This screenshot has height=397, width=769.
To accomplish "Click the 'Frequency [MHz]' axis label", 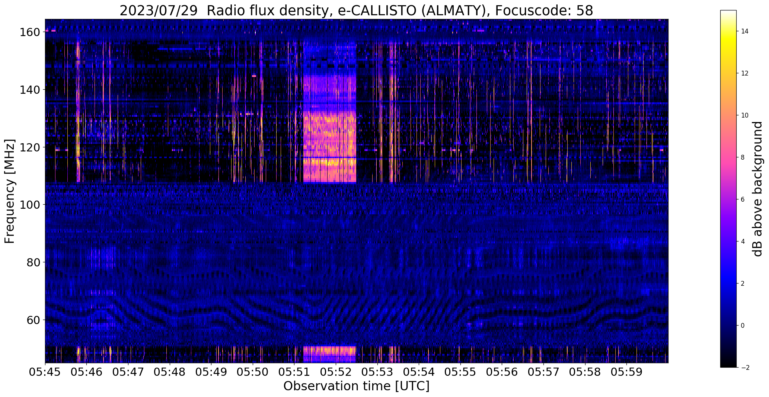I will (10, 191).
